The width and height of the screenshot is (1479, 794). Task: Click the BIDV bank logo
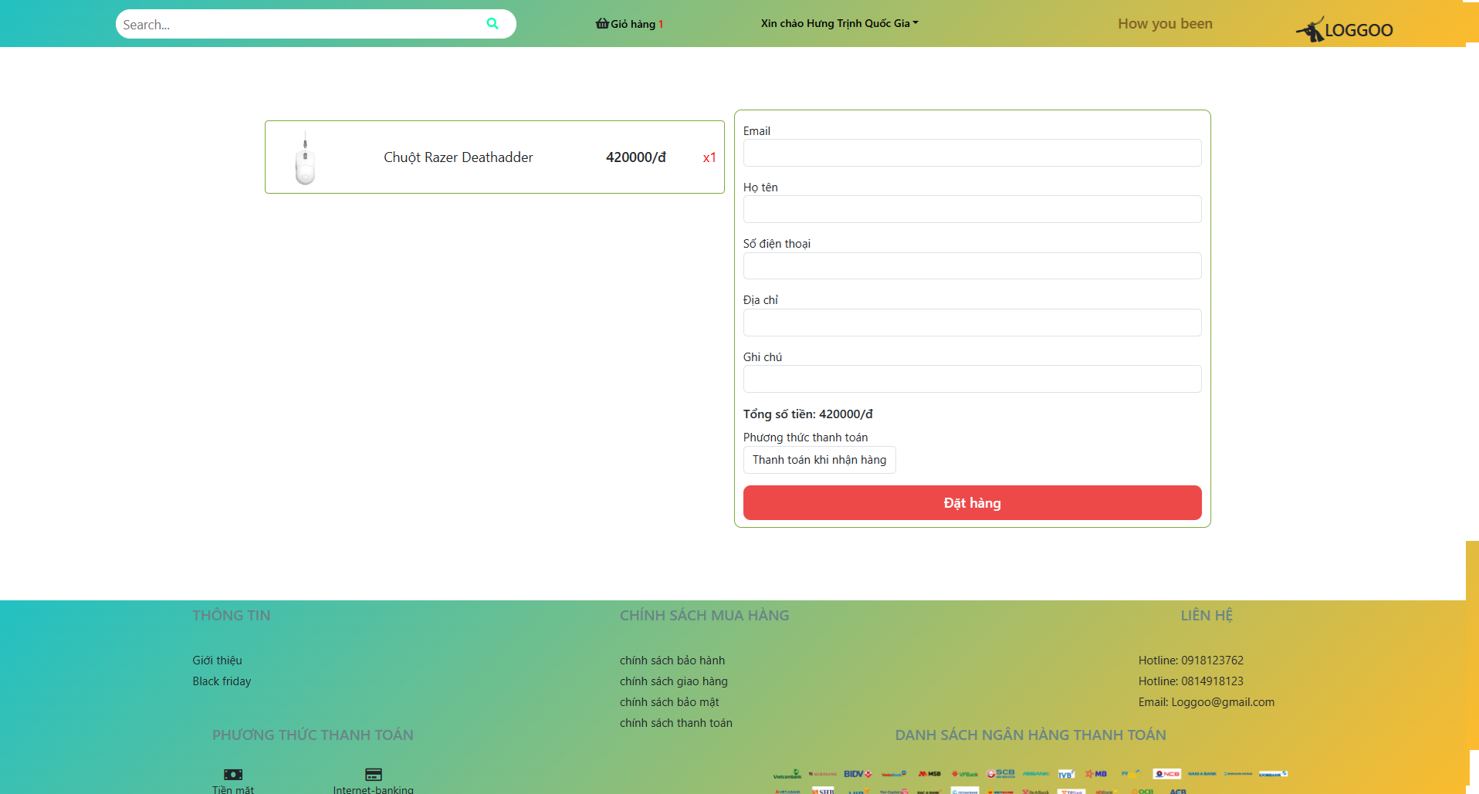[858, 774]
